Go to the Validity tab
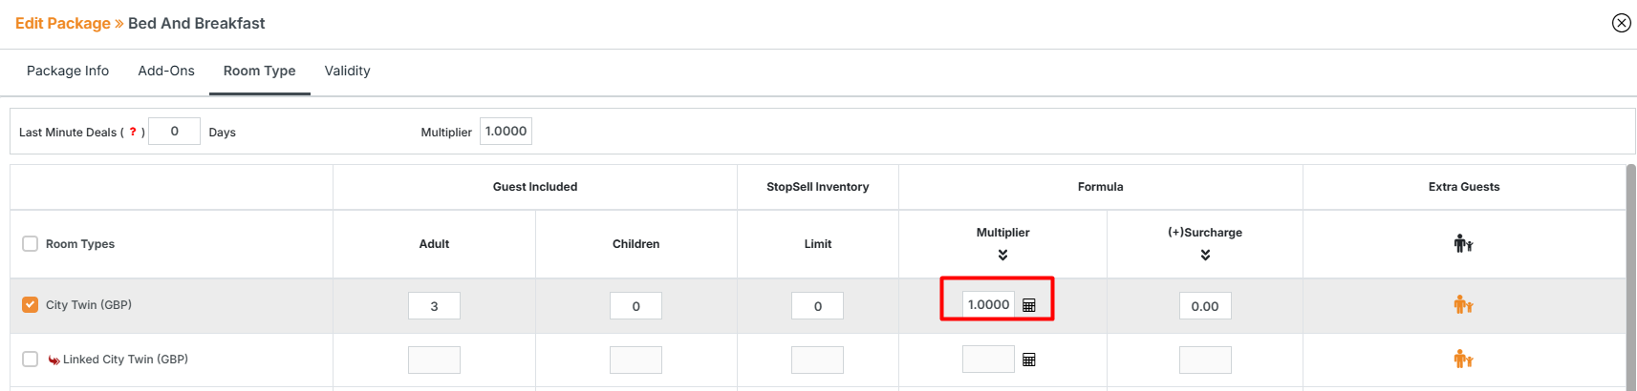Screen dimensions: 1637x391 (347, 71)
